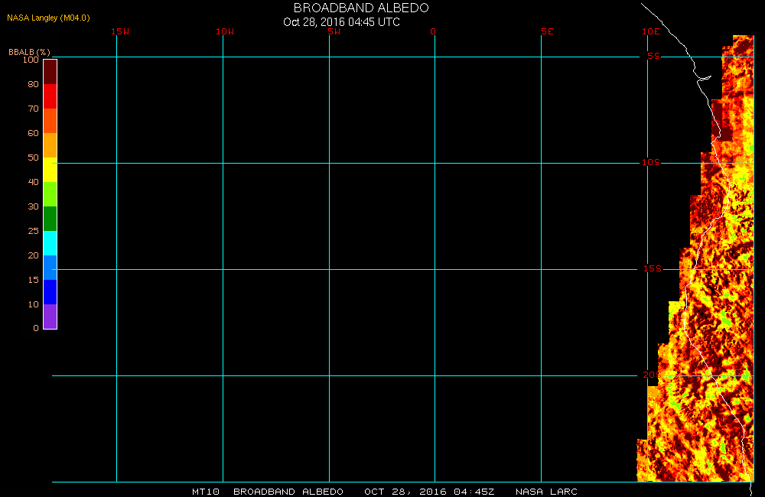This screenshot has width=765, height=497.
Task: Select the light blue 15-20 colorbar segment
Action: click(50, 268)
